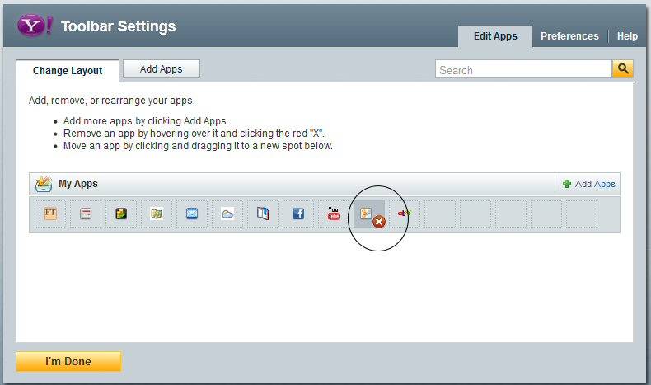Click the calendar app icon
Screen dimensions: 651x385
(x=86, y=214)
